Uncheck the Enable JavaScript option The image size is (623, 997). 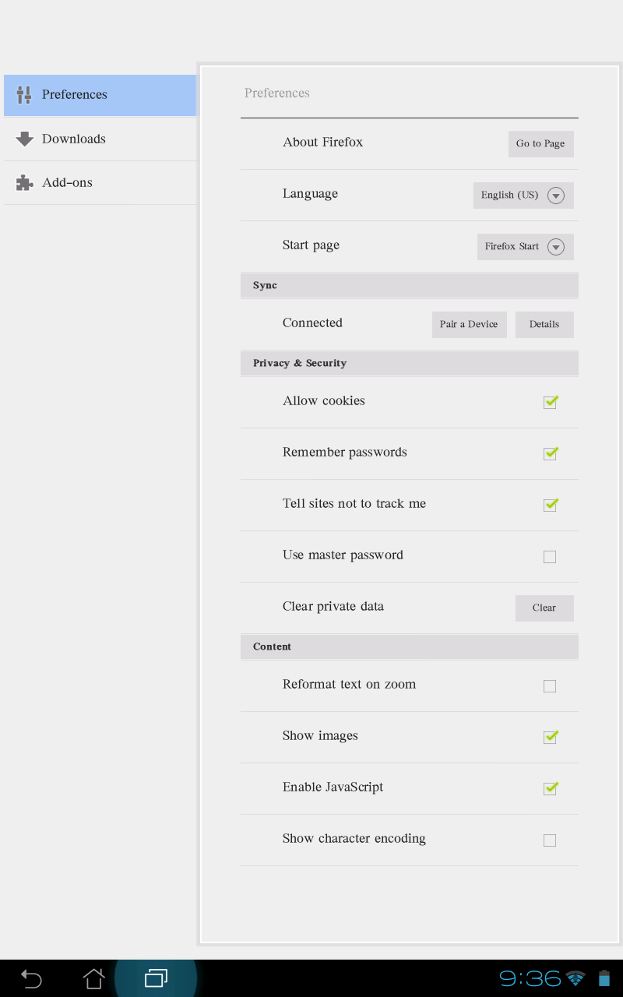tap(550, 788)
